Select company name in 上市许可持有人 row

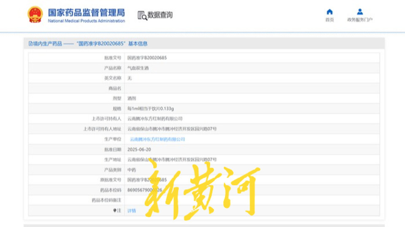tap(155, 119)
